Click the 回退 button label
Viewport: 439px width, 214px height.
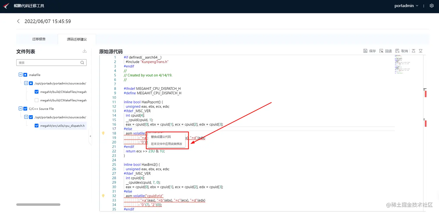tap(388, 51)
